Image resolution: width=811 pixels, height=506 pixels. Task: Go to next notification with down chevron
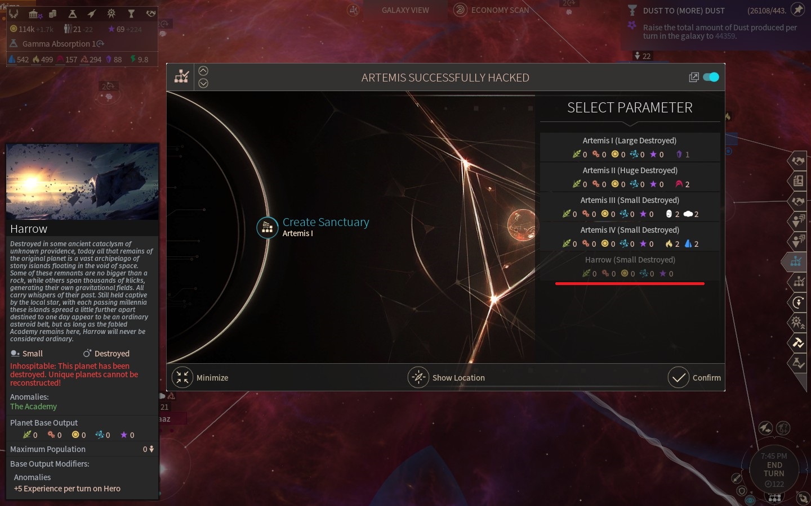click(x=203, y=83)
